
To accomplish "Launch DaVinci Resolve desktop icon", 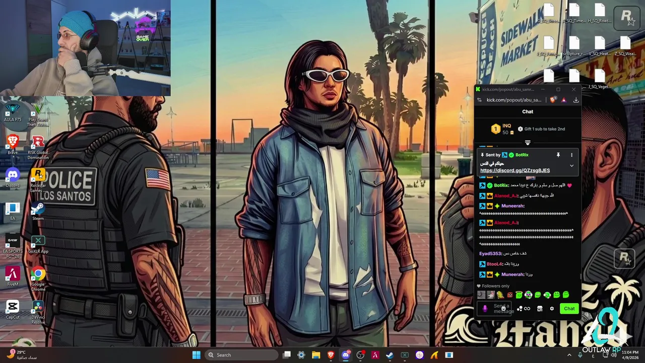I will [38, 312].
